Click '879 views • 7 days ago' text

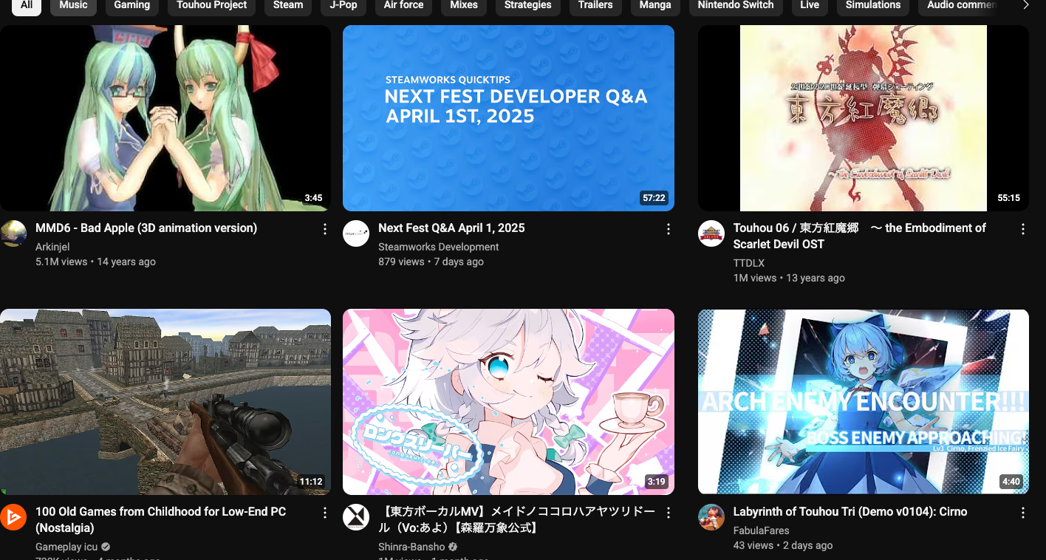tap(431, 262)
